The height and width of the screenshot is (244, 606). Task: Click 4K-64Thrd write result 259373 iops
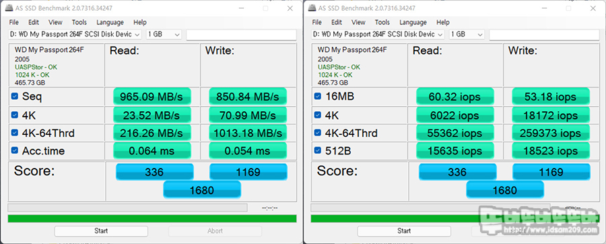coord(551,133)
